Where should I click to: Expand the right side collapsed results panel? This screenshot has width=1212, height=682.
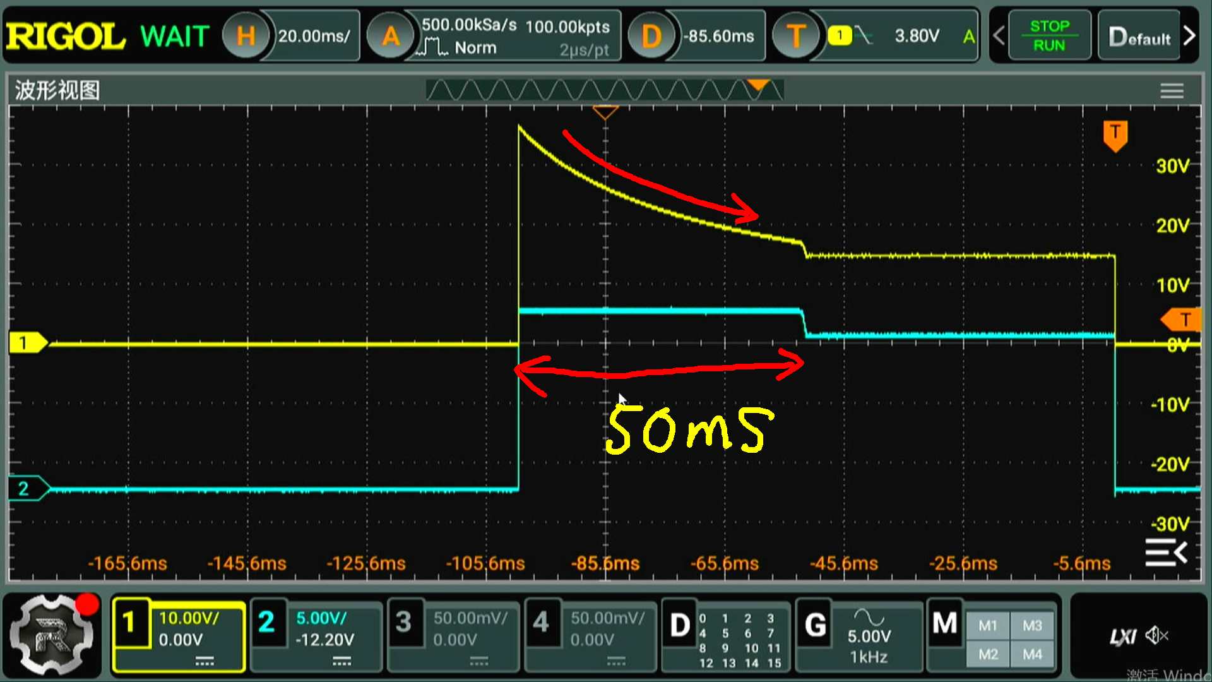(x=1166, y=553)
